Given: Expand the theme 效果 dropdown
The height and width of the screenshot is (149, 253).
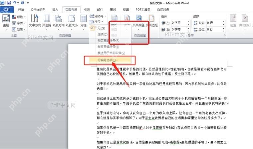Looking at the screenshot, I should tap(19, 29).
